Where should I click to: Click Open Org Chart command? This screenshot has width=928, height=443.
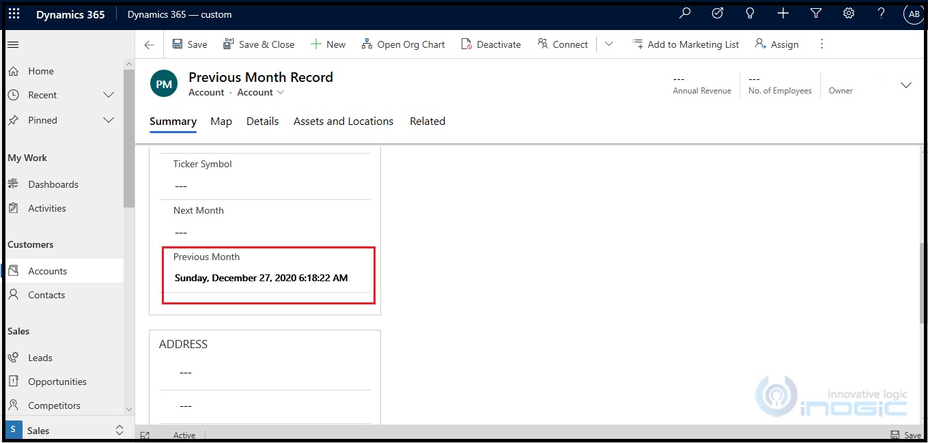point(403,44)
